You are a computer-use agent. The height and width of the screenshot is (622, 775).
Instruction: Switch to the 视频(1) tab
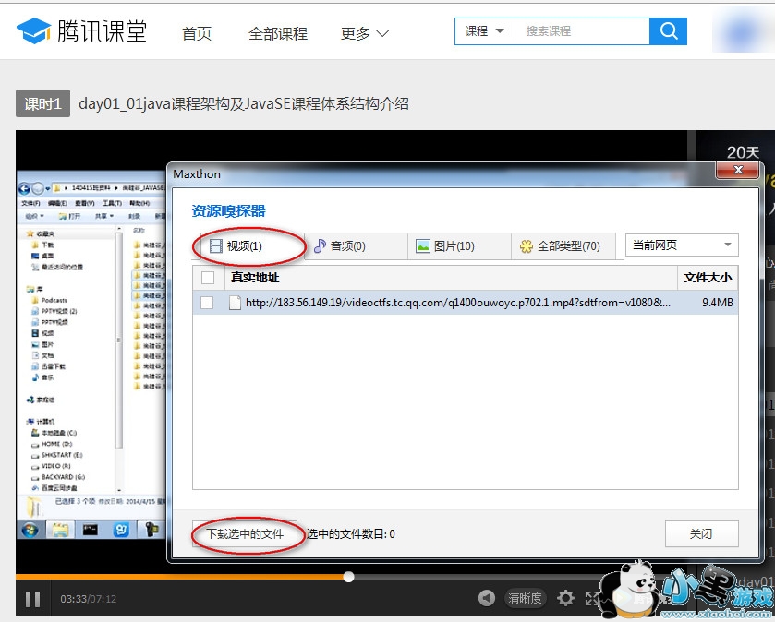click(x=252, y=245)
